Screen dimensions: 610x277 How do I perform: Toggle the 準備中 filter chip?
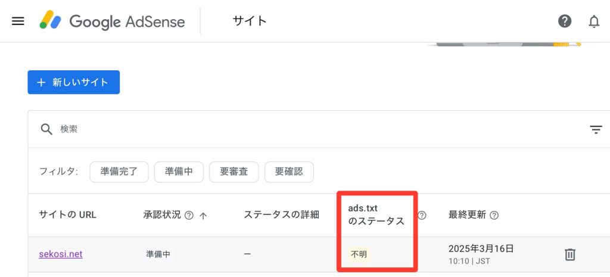coord(179,172)
